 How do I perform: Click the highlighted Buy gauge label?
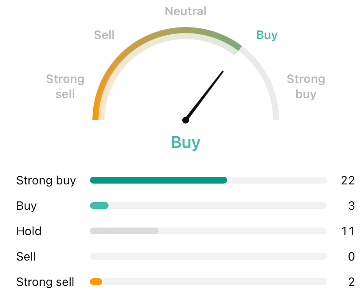pyautogui.click(x=267, y=35)
